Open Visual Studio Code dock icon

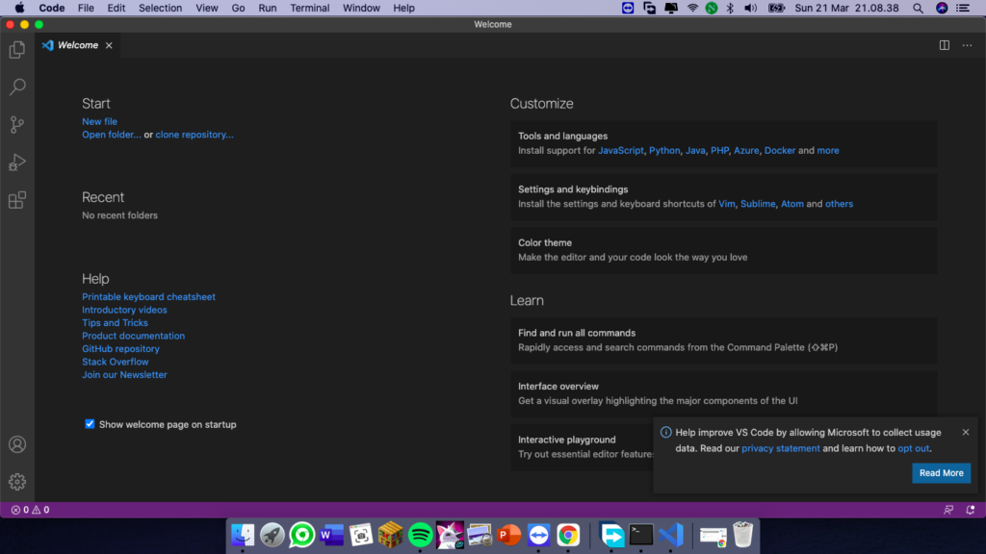pyautogui.click(x=670, y=535)
